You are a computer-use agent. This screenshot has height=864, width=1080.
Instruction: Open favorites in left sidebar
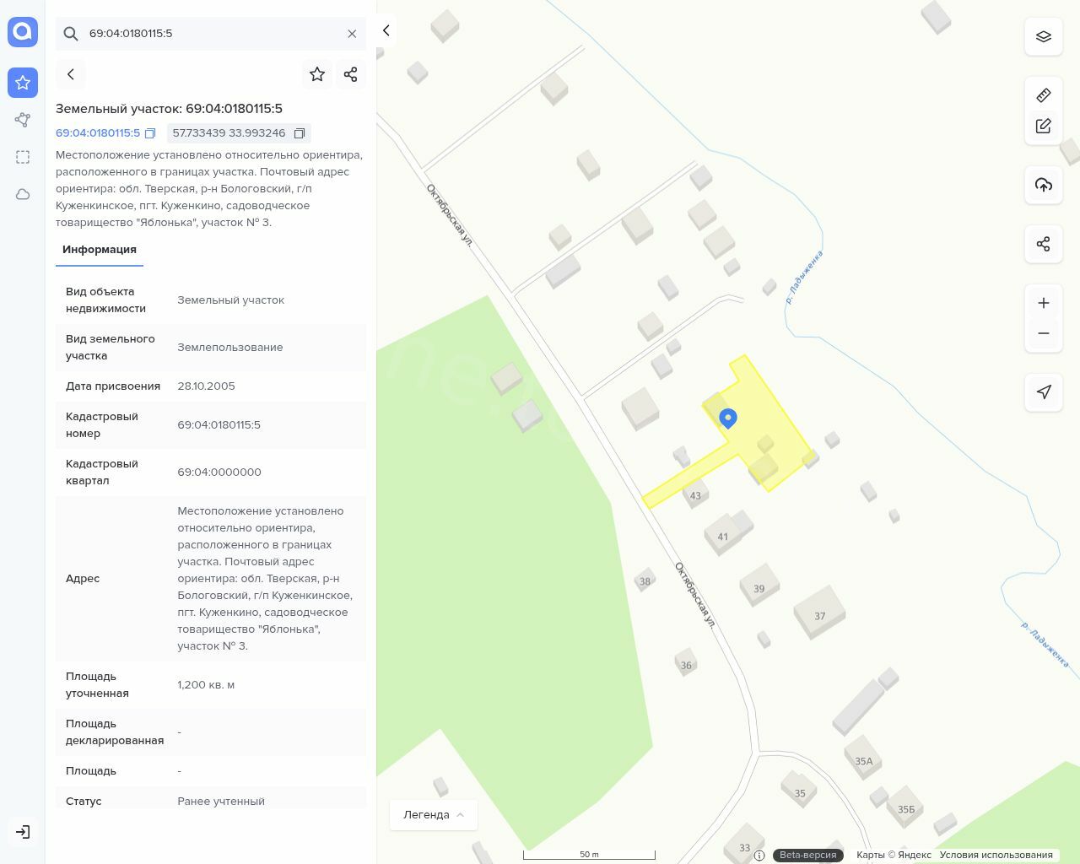pyautogui.click(x=23, y=83)
